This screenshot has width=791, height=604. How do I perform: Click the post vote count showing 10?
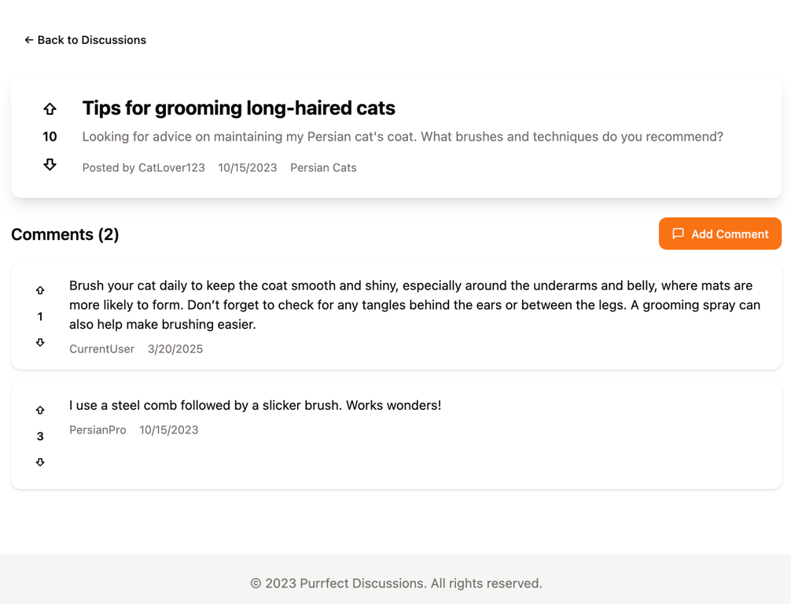click(x=50, y=136)
